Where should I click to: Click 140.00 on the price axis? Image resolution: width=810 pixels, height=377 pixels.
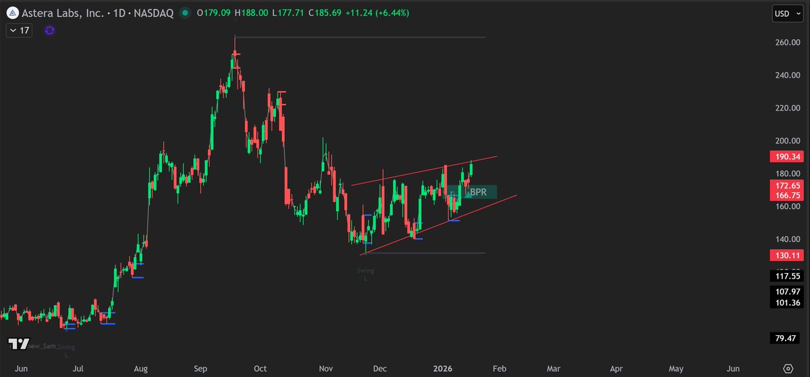[787, 239]
